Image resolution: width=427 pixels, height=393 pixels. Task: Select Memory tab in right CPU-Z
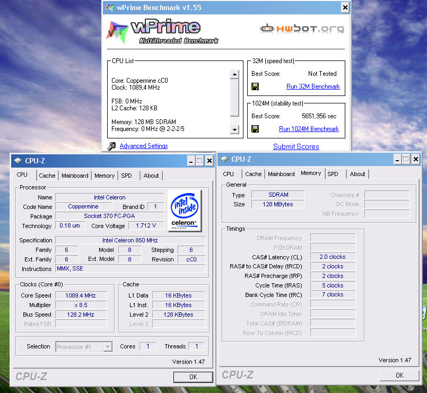coord(311,173)
